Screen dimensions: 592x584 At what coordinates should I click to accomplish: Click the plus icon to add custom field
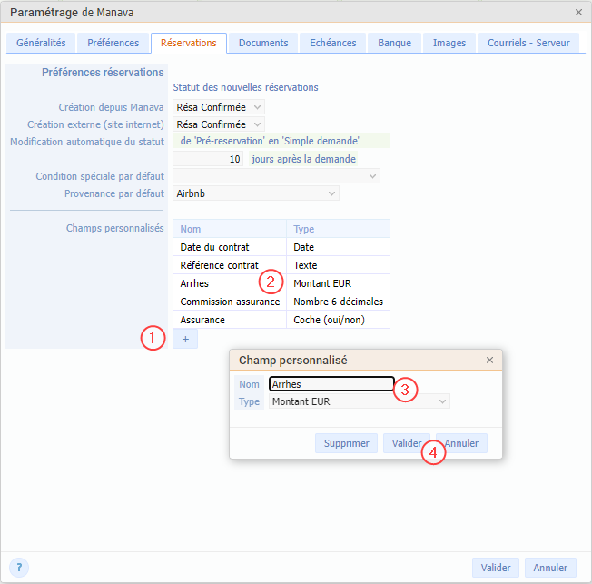(x=185, y=339)
